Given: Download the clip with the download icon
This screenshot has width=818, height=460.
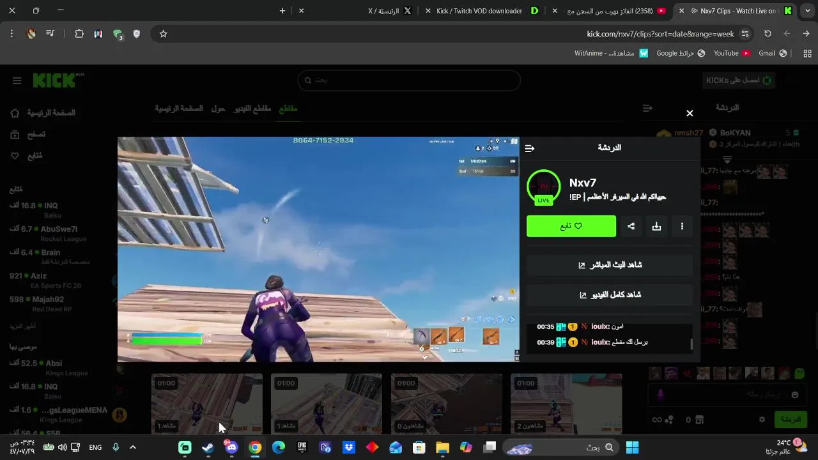Looking at the screenshot, I should point(656,226).
